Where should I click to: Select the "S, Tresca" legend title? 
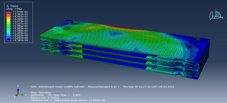(x=12, y=6)
